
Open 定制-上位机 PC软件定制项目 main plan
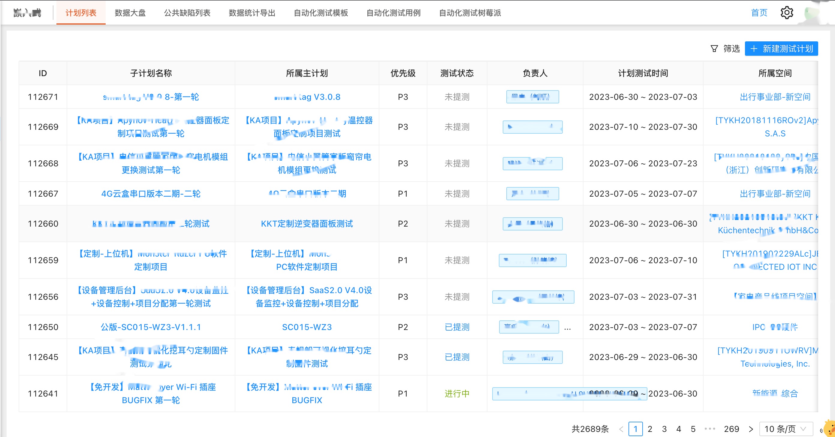pyautogui.click(x=307, y=260)
